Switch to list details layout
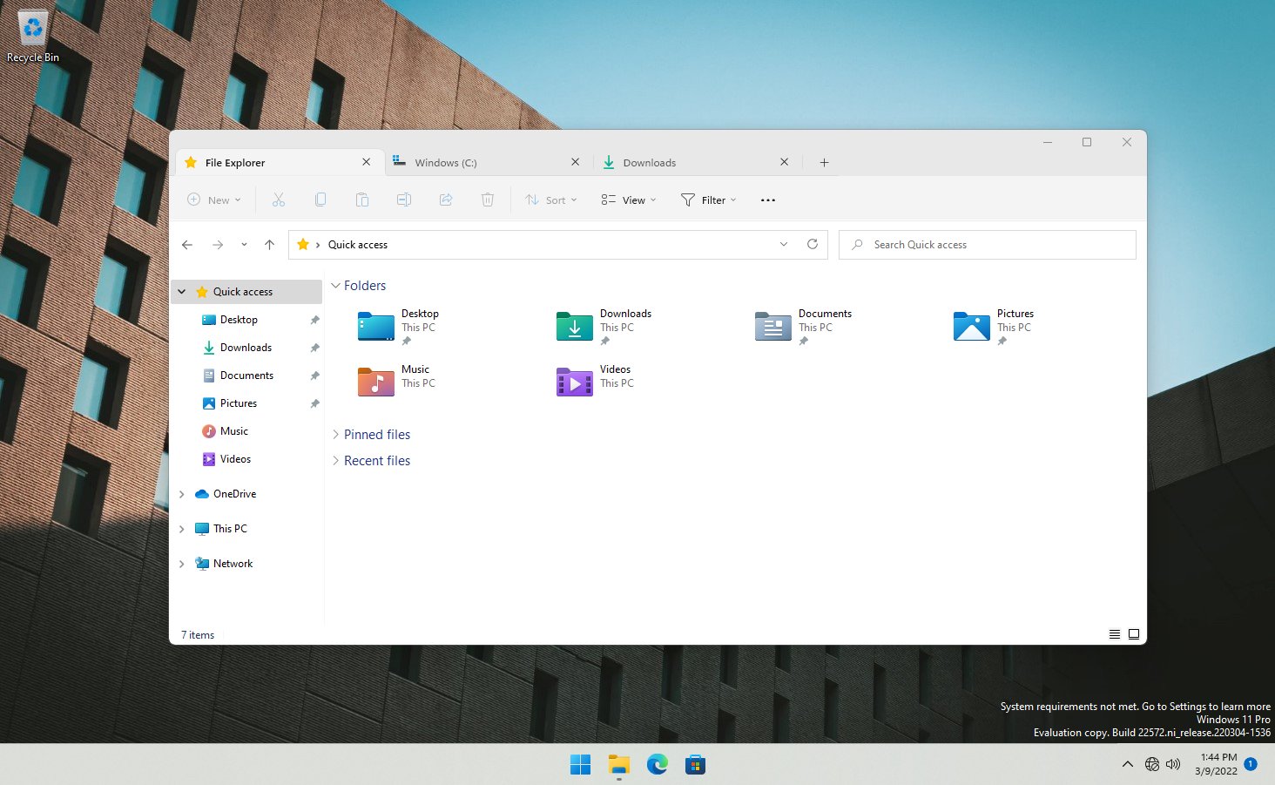The height and width of the screenshot is (785, 1275). click(1115, 633)
